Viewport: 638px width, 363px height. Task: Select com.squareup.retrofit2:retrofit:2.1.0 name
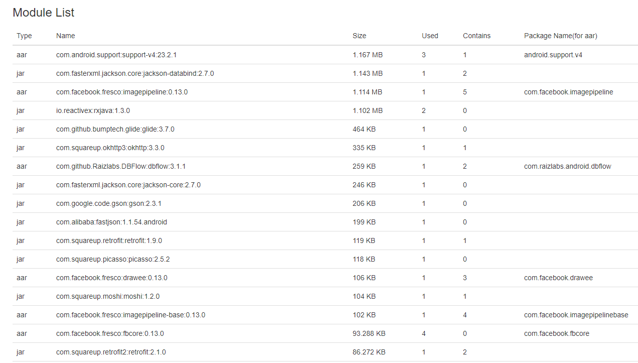click(x=111, y=352)
